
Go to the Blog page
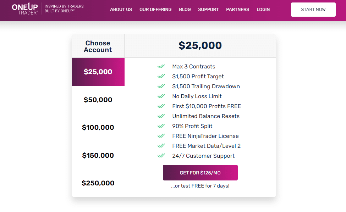(185, 10)
